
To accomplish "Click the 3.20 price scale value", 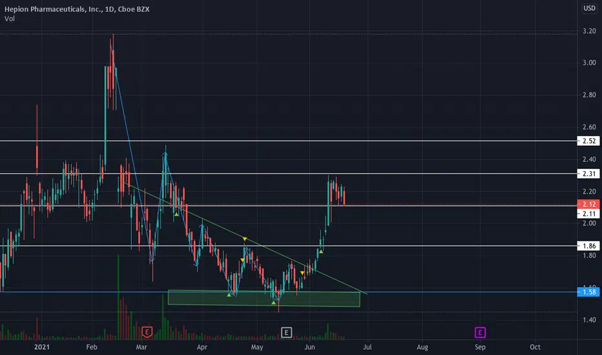I will pos(589,31).
